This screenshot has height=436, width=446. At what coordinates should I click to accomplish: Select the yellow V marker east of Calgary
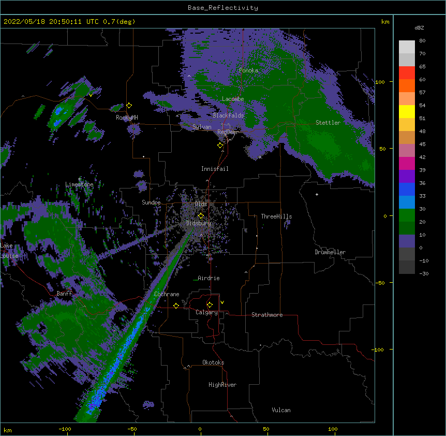point(222,302)
